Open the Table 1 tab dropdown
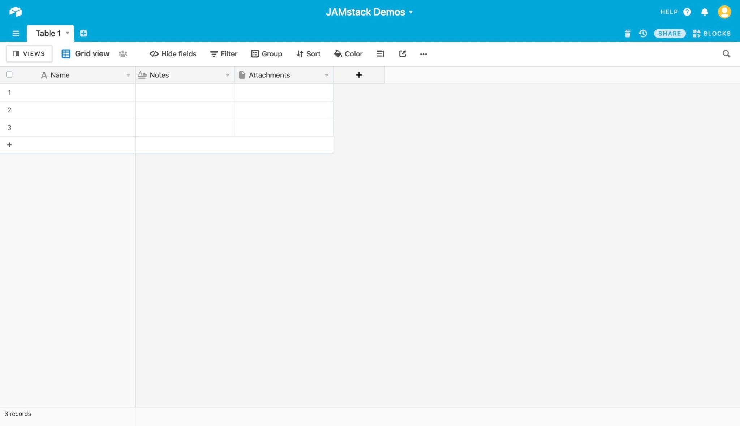This screenshot has height=426, width=740. click(x=67, y=33)
